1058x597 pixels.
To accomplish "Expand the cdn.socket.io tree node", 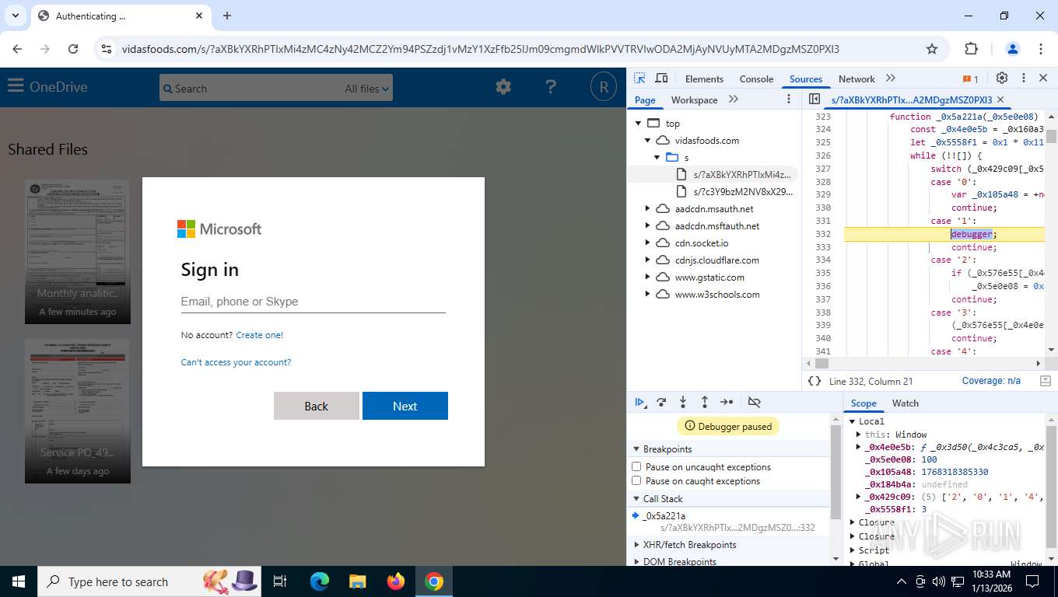I will (647, 243).
